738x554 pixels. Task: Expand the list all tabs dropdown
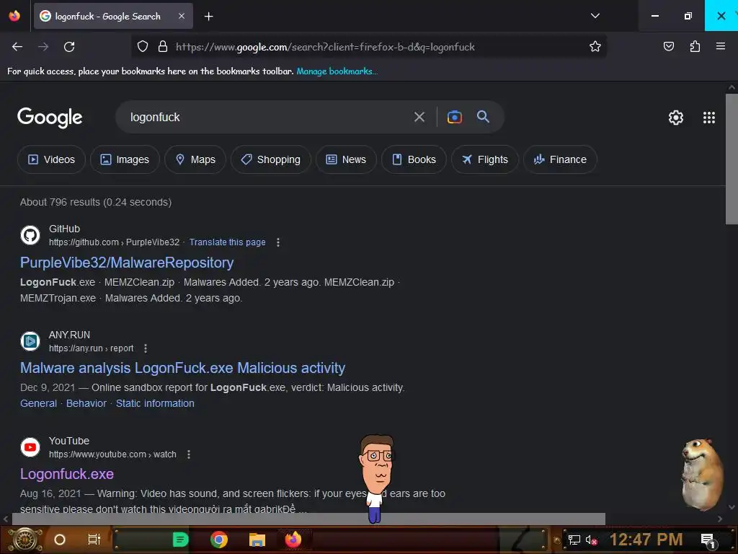[x=595, y=16]
